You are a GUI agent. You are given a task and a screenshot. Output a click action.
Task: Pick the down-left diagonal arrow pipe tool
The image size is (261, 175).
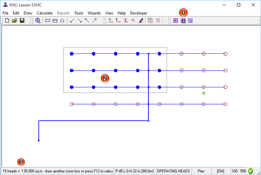click(72, 21)
